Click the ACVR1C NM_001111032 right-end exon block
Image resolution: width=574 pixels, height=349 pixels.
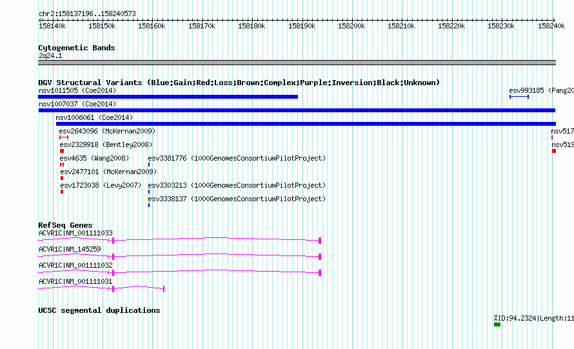[320, 273]
